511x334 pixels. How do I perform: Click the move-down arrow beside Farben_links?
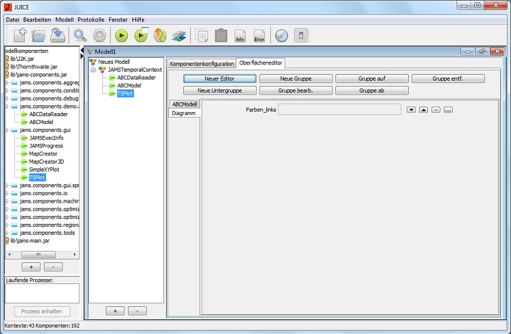(411, 110)
